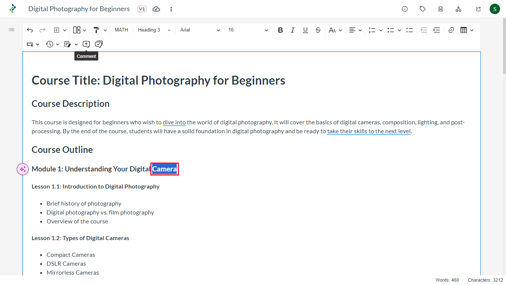Click the MATH toolbar button
Image resolution: width=506 pixels, height=285 pixels.
tap(121, 30)
